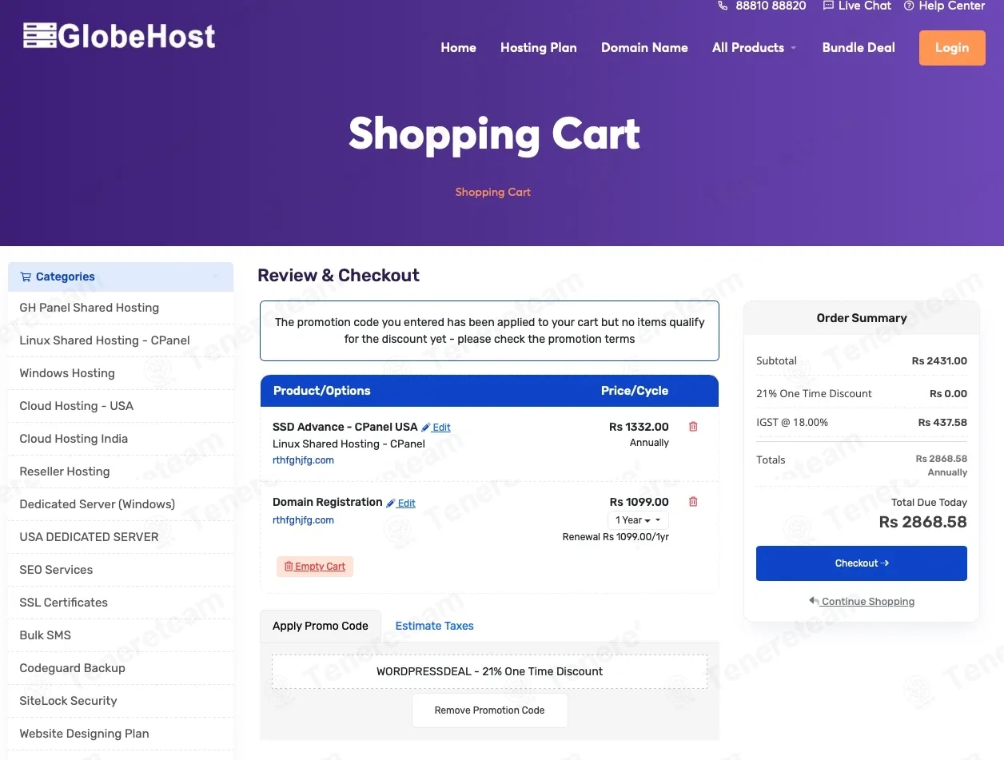The height and width of the screenshot is (760, 1004).
Task: Open the 1 Year billing cycle dropdown
Action: [x=638, y=520]
